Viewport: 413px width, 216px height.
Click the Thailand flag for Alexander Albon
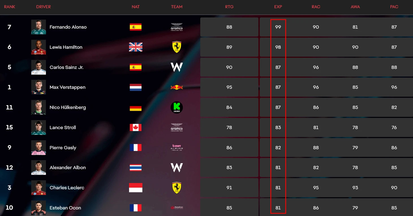tap(135, 168)
